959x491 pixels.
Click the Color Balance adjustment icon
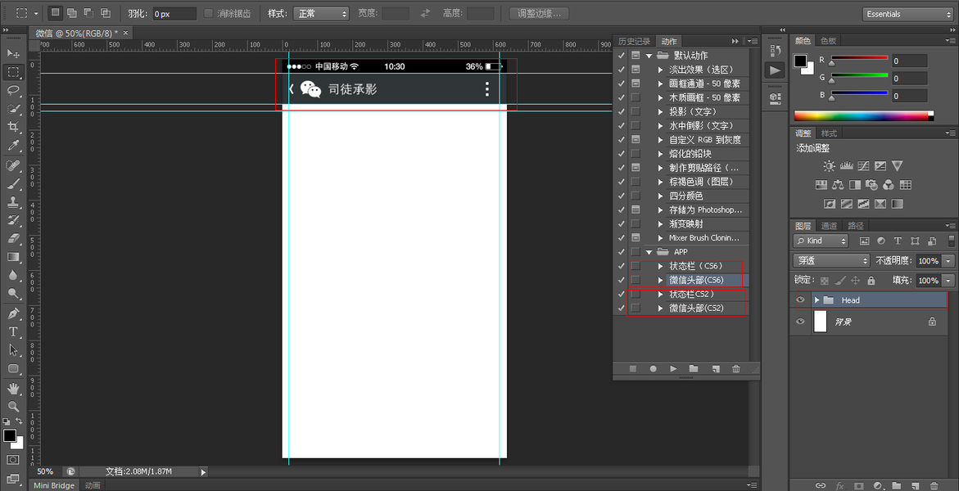[838, 185]
